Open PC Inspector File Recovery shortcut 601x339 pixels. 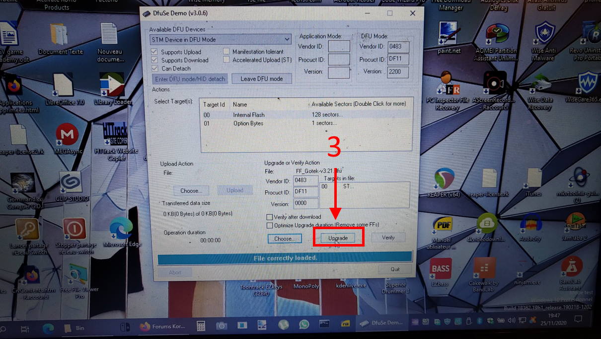(x=448, y=90)
